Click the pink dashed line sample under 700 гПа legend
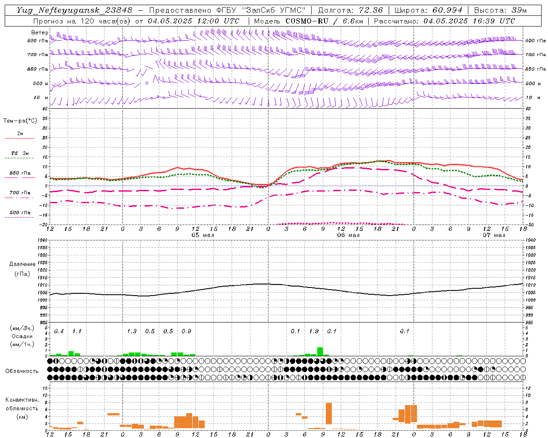548x438 pixels. [x=19, y=198]
